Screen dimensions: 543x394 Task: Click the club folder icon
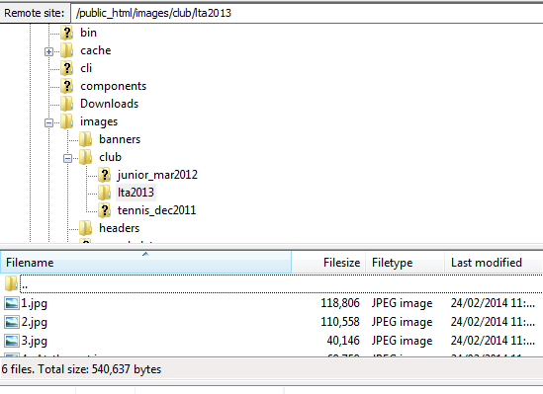tap(85, 157)
